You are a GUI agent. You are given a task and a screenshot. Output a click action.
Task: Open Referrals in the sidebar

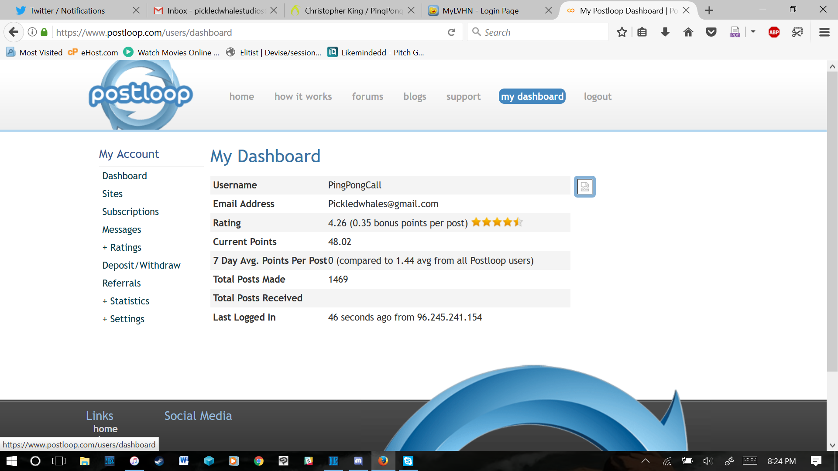pyautogui.click(x=121, y=283)
